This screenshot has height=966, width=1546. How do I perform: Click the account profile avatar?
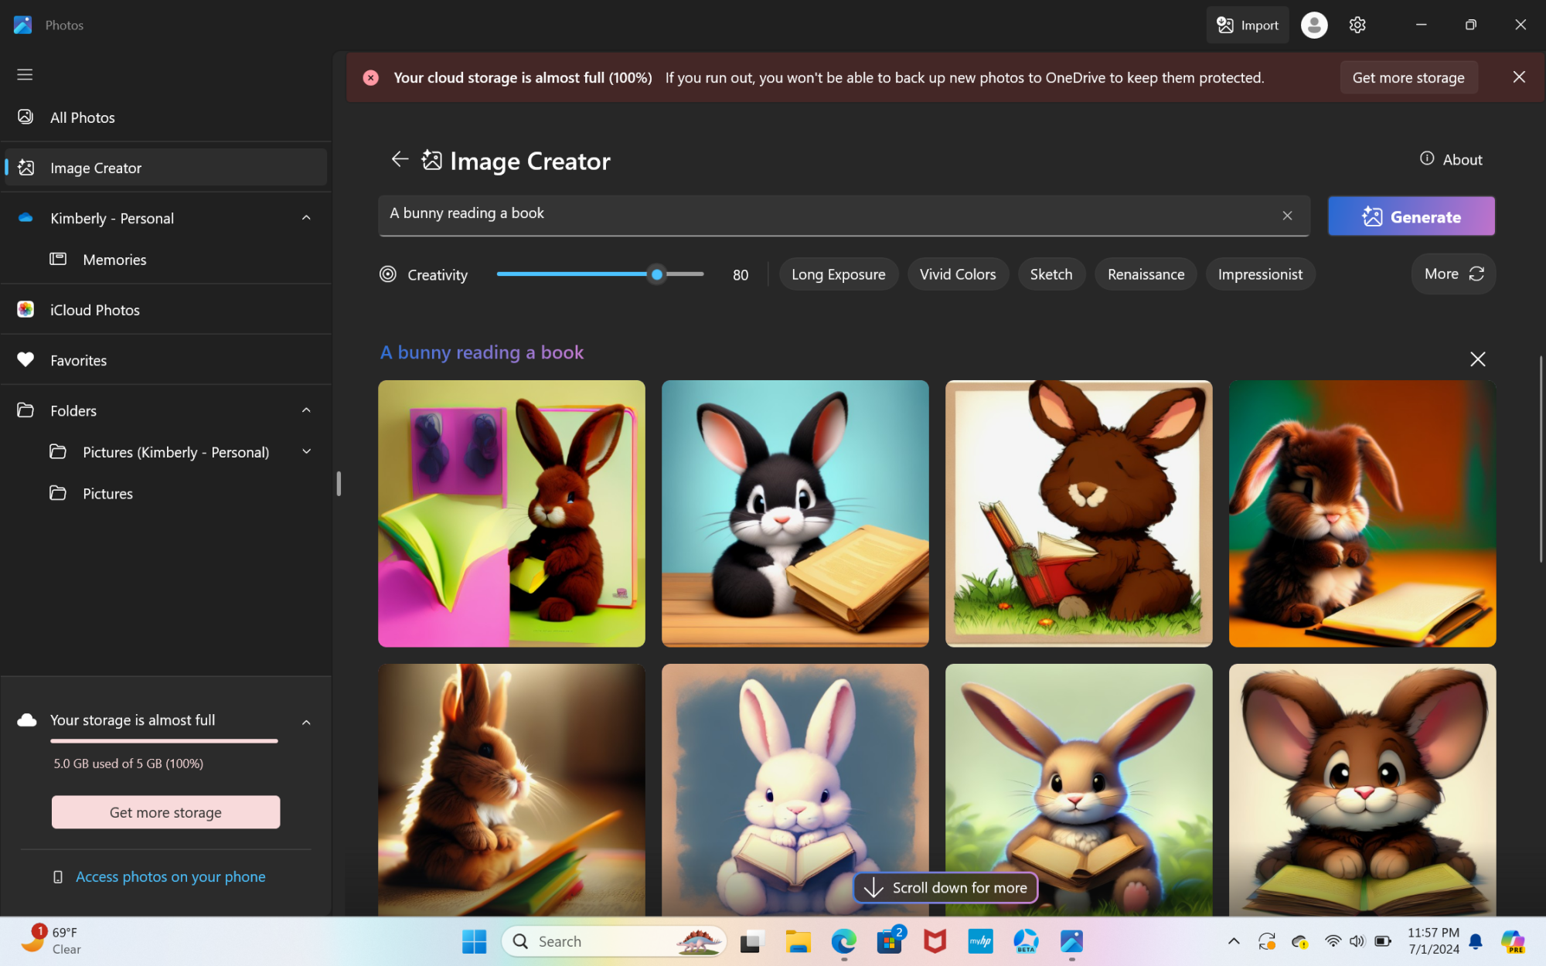point(1313,26)
